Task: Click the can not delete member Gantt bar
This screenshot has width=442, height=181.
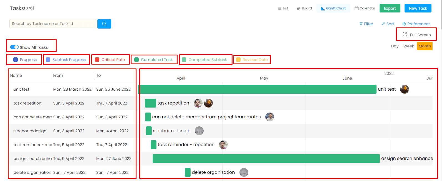Action: click(x=148, y=117)
